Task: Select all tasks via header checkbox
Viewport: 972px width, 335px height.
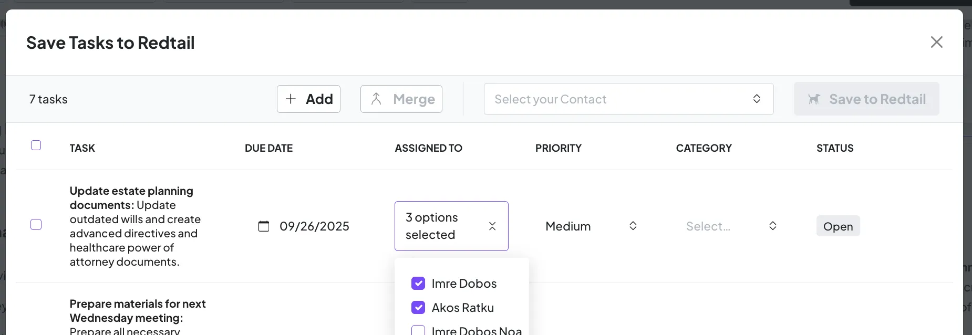Action: click(x=36, y=145)
